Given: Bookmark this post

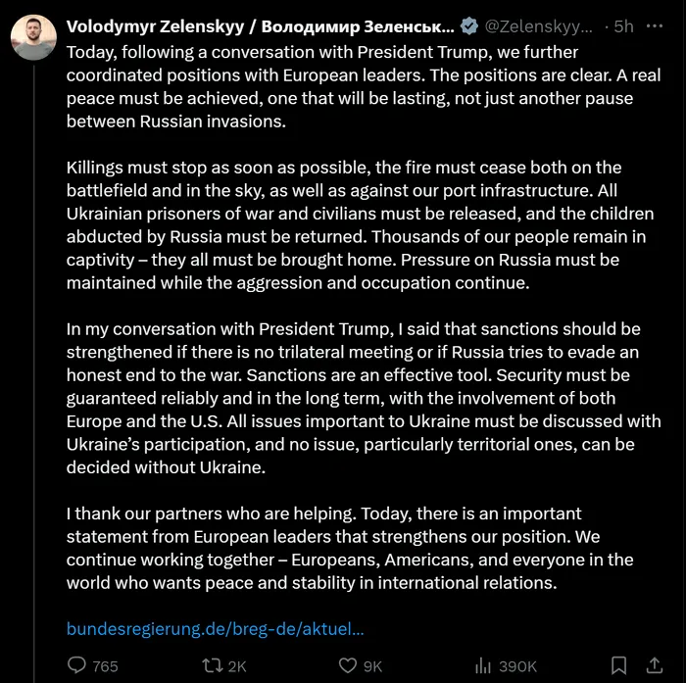Looking at the screenshot, I should [618, 665].
